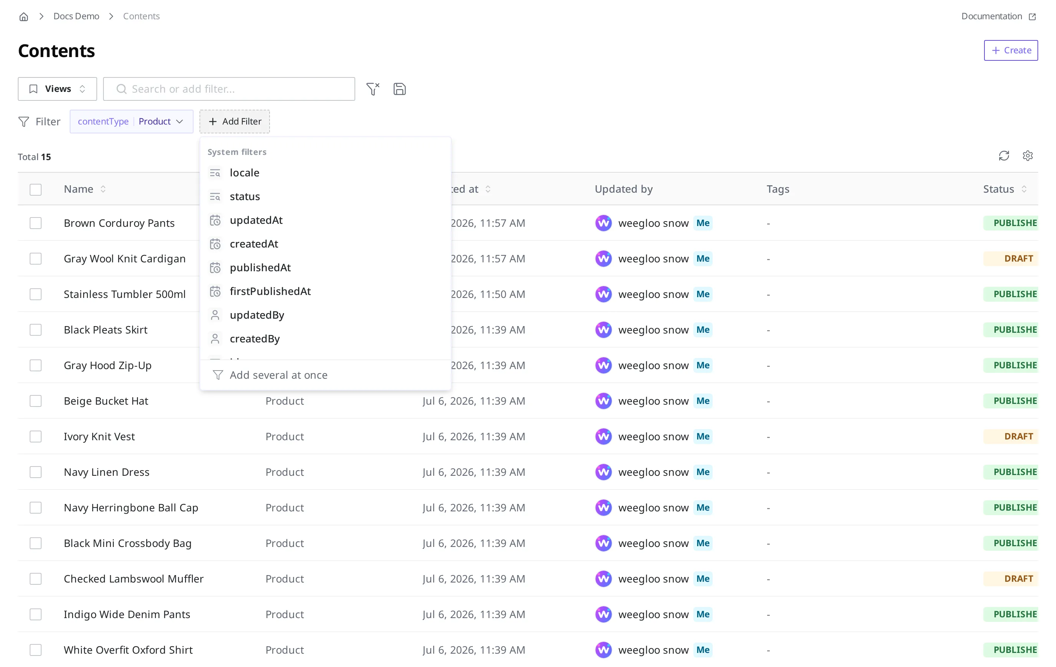Open the Beige Bucket Hat entry
1056x667 pixels.
tap(106, 401)
